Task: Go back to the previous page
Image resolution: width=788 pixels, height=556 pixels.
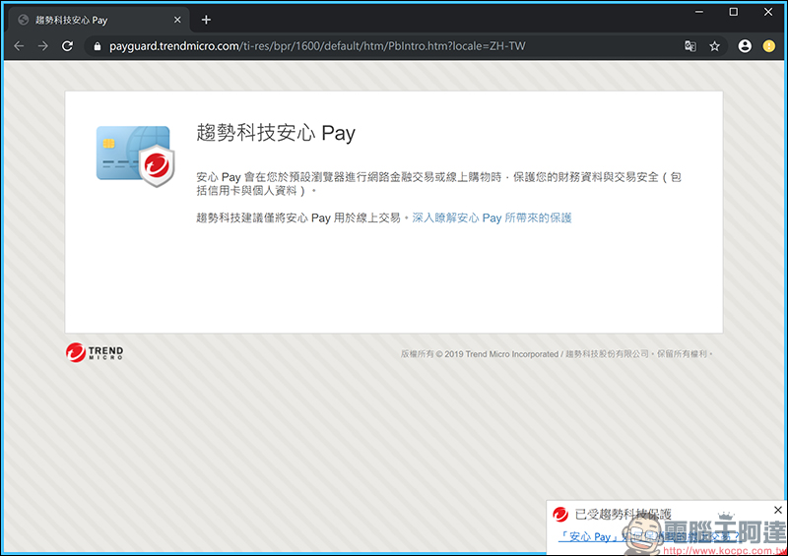Action: (19, 46)
